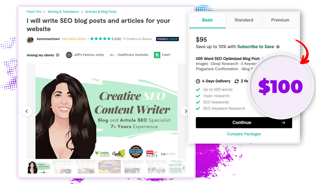This screenshot has height=184, width=316.
Task: Expand thumbnail strip with right chevron
Action: [184, 168]
